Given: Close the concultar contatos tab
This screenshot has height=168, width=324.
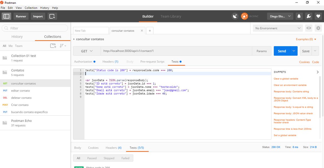Looking at the screenshot, I should (141, 31).
